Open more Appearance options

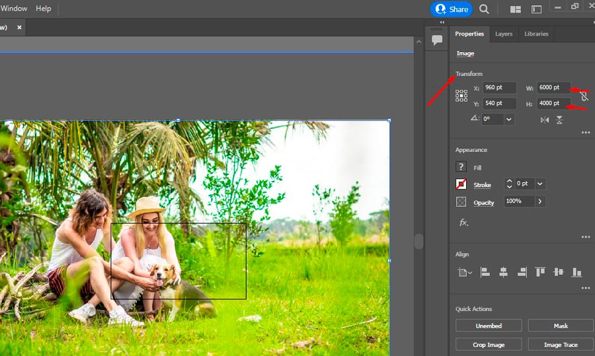[586, 237]
